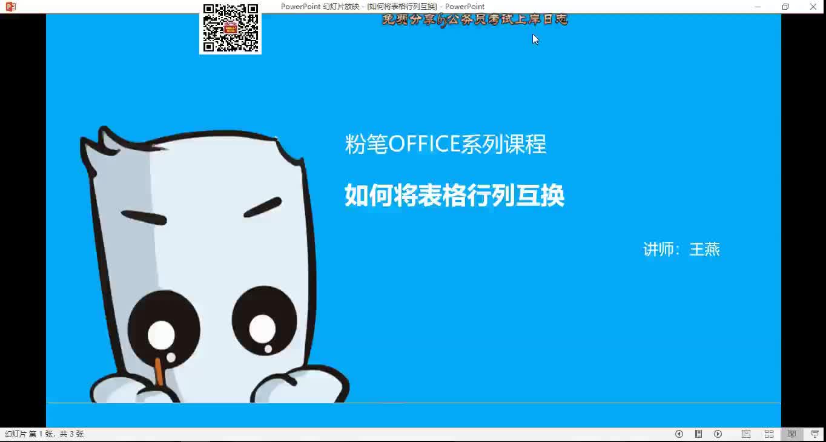Open the slide list menu icon
This screenshot has height=442, width=826.
(698, 434)
